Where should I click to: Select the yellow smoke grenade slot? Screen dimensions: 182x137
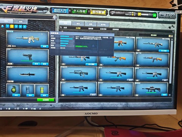coord(42,90)
